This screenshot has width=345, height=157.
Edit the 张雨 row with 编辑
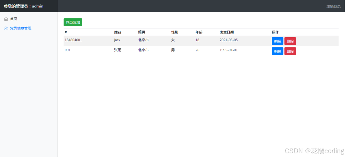277,51
